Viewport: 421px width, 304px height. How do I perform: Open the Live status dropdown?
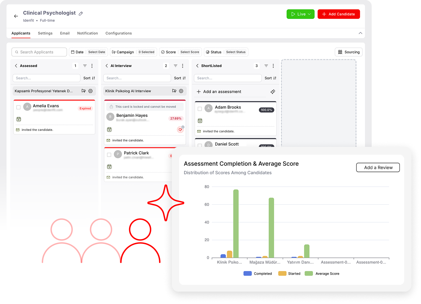[x=301, y=14]
